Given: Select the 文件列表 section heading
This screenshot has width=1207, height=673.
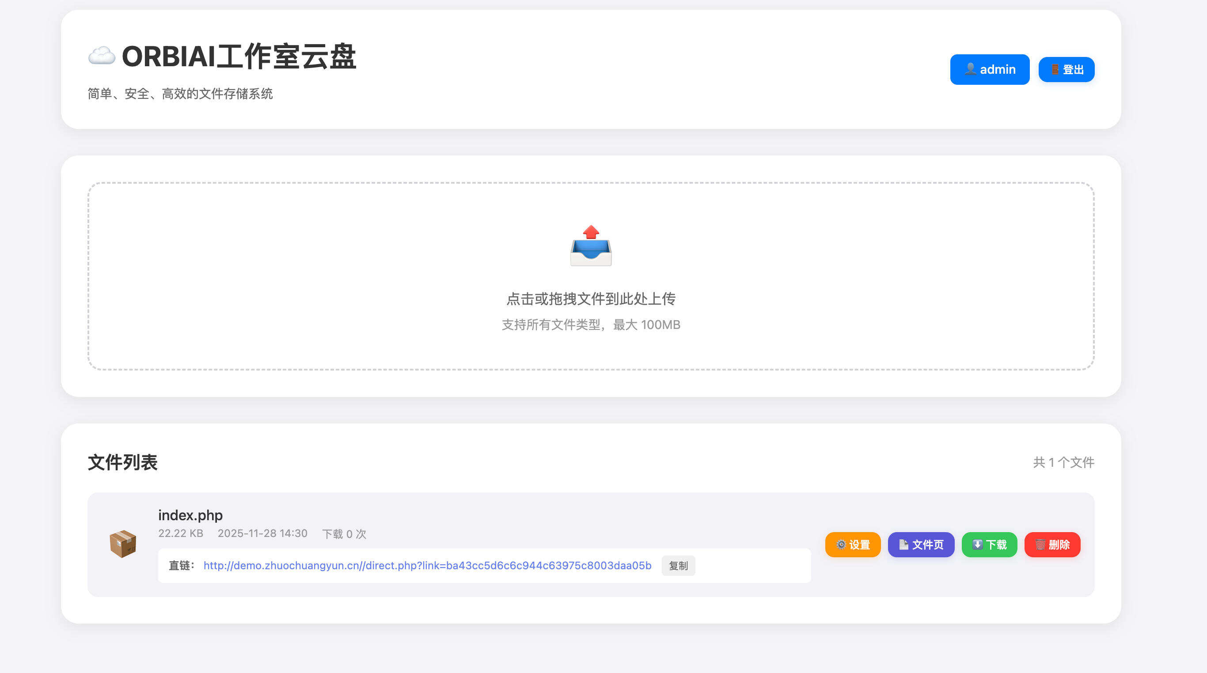Looking at the screenshot, I should point(123,462).
